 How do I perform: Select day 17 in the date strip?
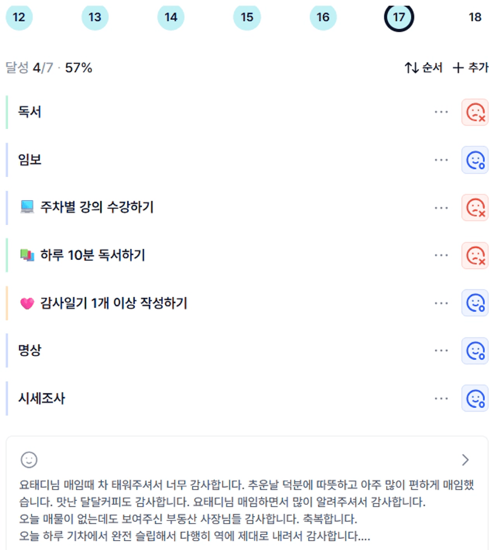tap(399, 17)
